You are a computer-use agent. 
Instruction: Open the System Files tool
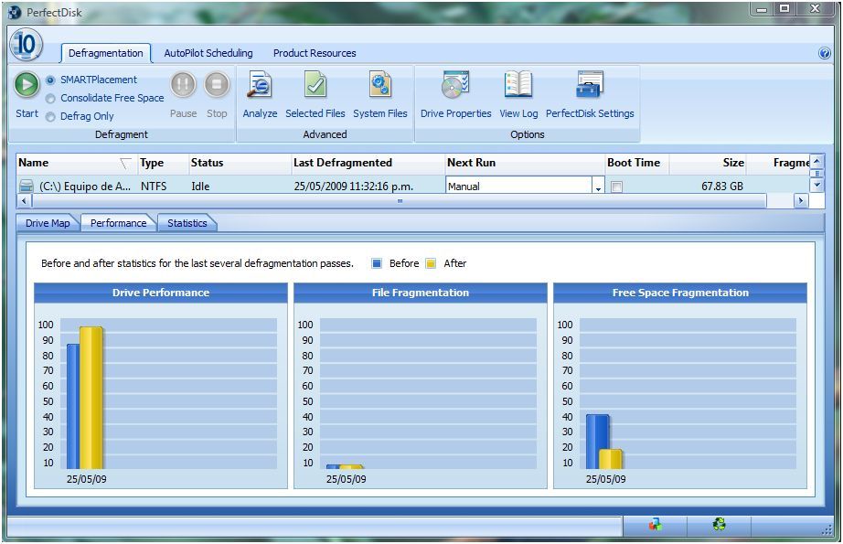[x=379, y=87]
